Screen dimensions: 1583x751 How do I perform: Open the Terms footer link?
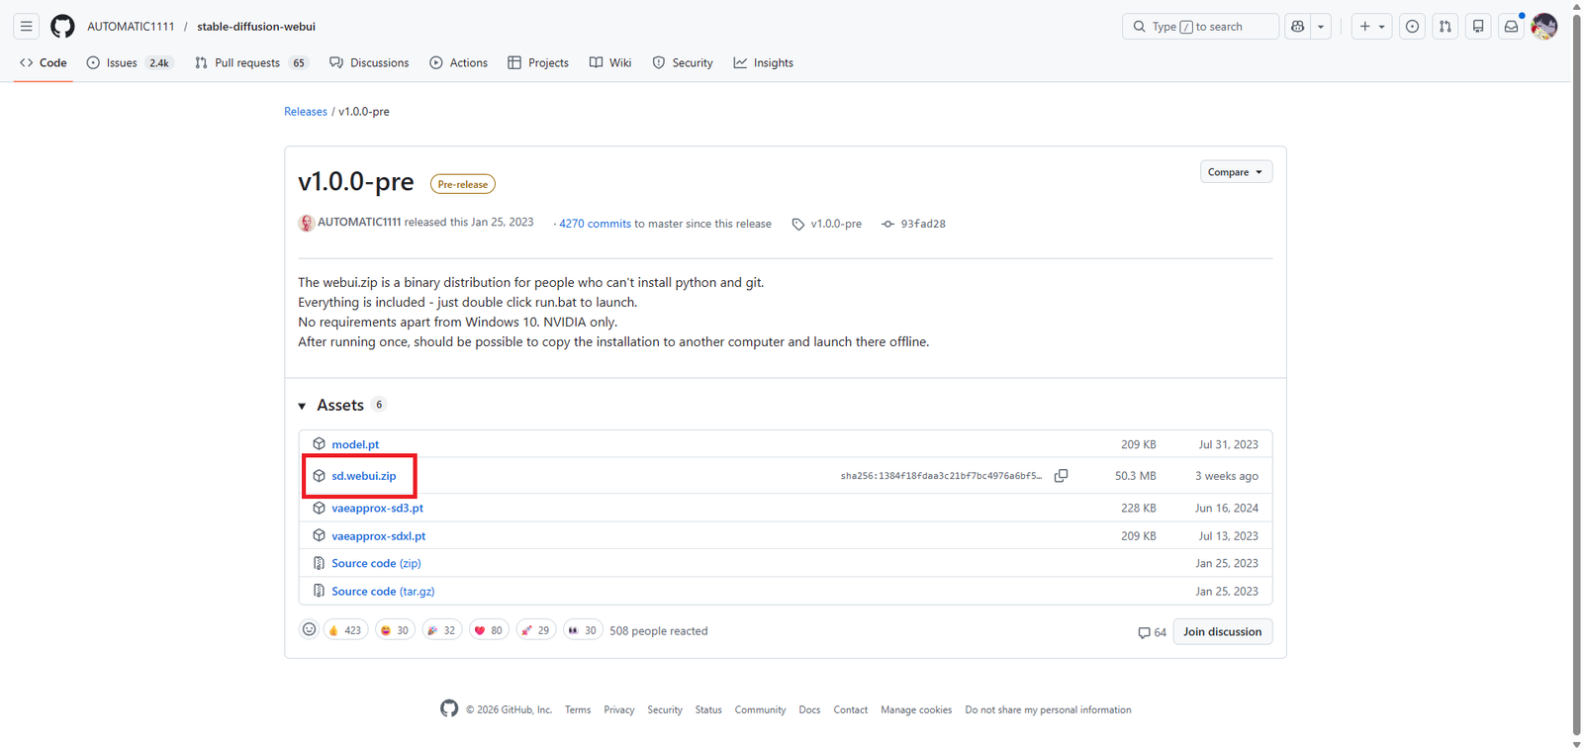tap(578, 709)
